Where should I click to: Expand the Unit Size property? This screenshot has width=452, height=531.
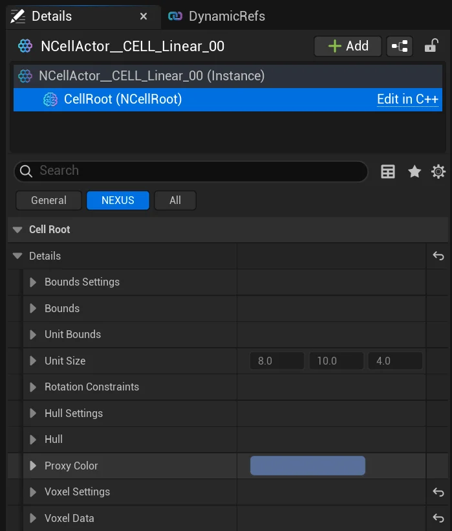click(33, 361)
